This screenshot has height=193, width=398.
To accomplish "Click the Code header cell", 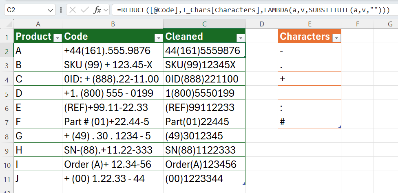I will (113, 36).
